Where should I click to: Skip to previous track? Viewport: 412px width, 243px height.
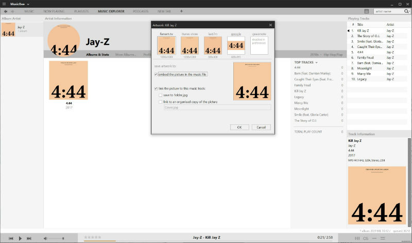(11, 238)
